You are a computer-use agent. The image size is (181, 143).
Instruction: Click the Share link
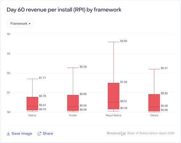[45, 134]
